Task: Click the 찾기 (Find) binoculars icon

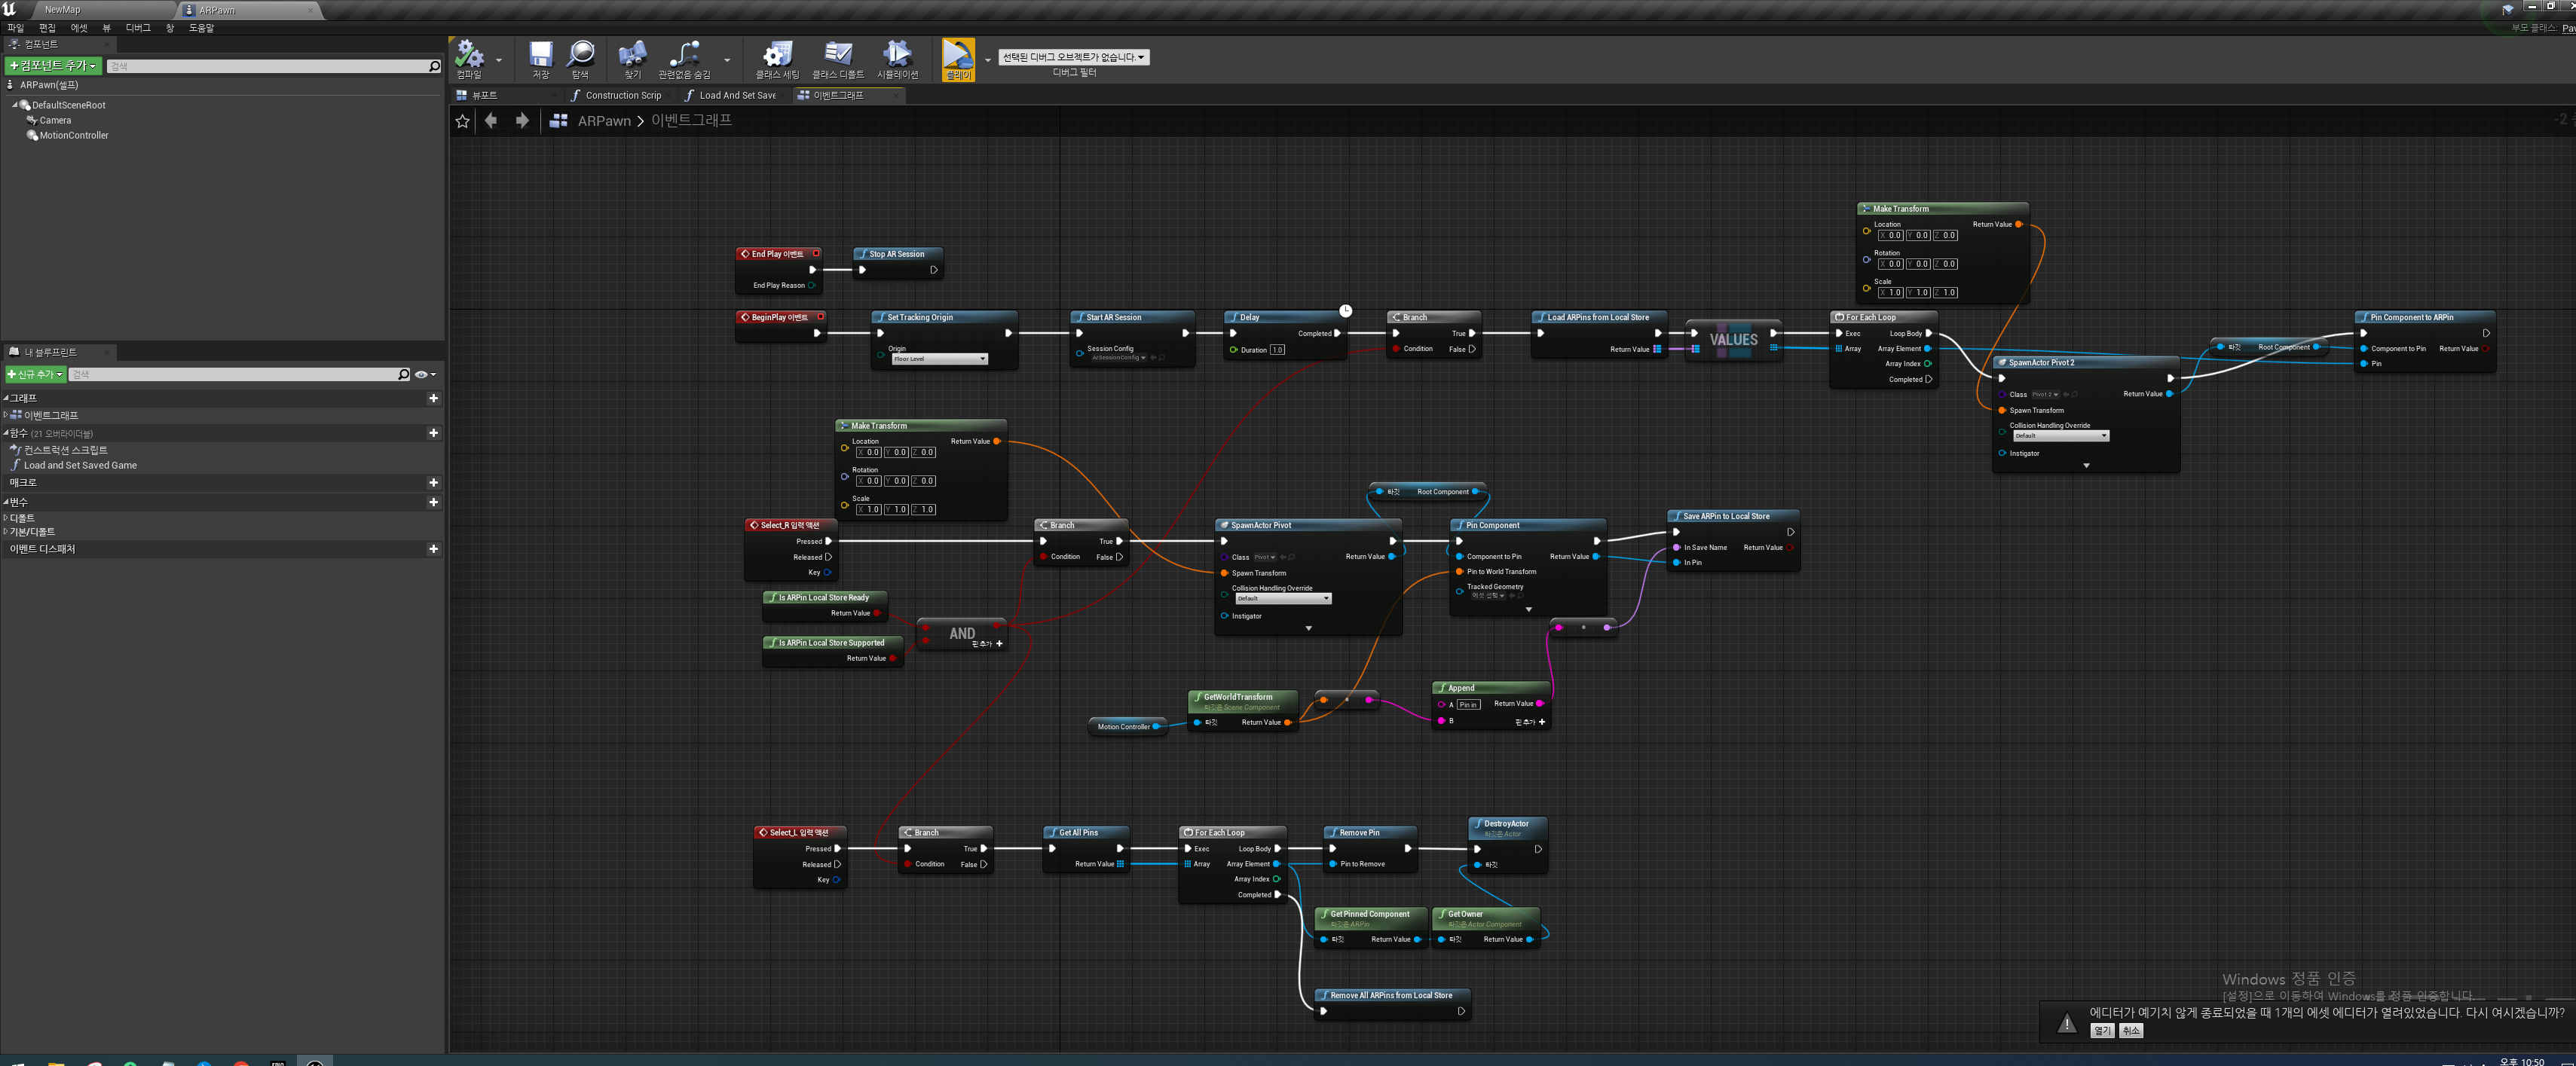Action: click(632, 56)
